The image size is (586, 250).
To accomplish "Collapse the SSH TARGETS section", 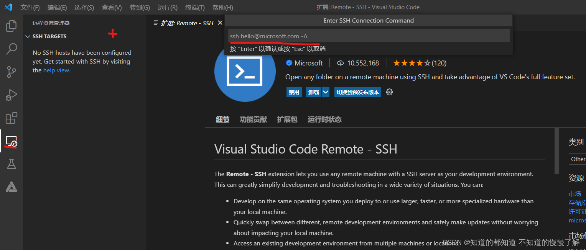I will click(28, 36).
